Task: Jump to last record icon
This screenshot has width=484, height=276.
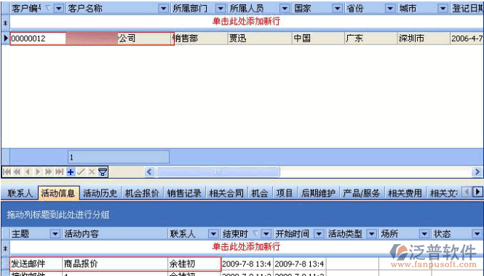Action: [x=60, y=172]
